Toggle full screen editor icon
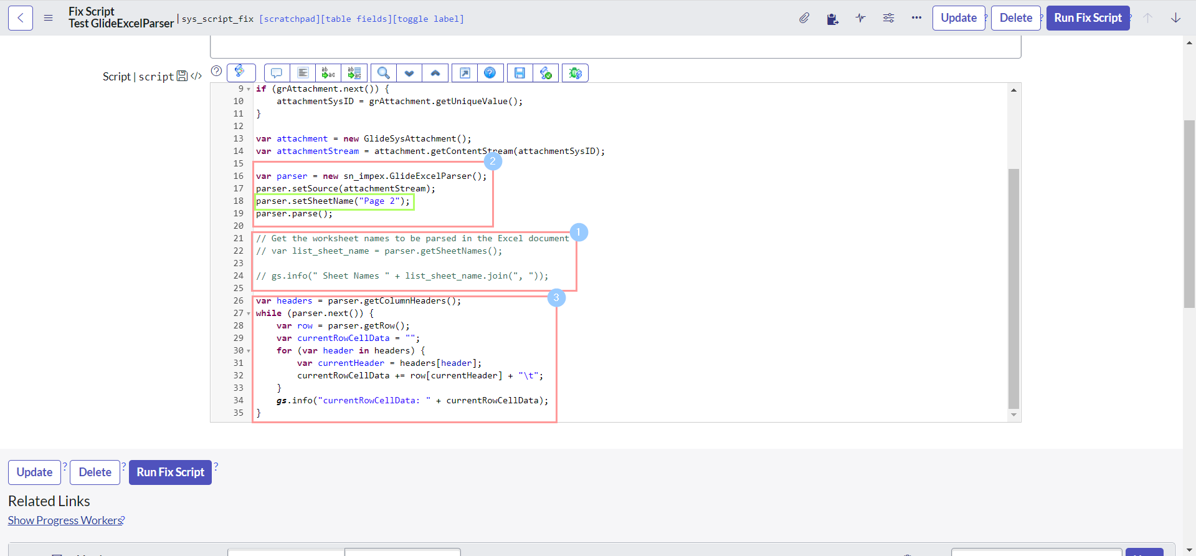 coord(465,73)
